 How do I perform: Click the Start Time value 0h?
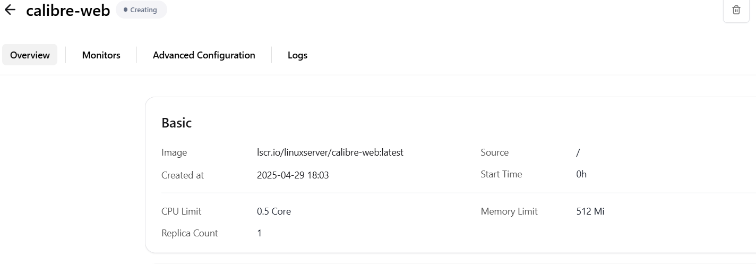581,174
